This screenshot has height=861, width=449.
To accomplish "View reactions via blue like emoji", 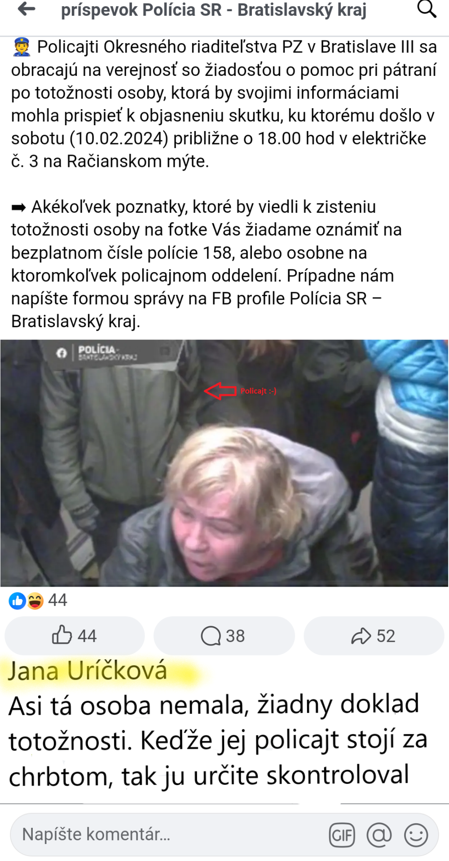I will (18, 601).
